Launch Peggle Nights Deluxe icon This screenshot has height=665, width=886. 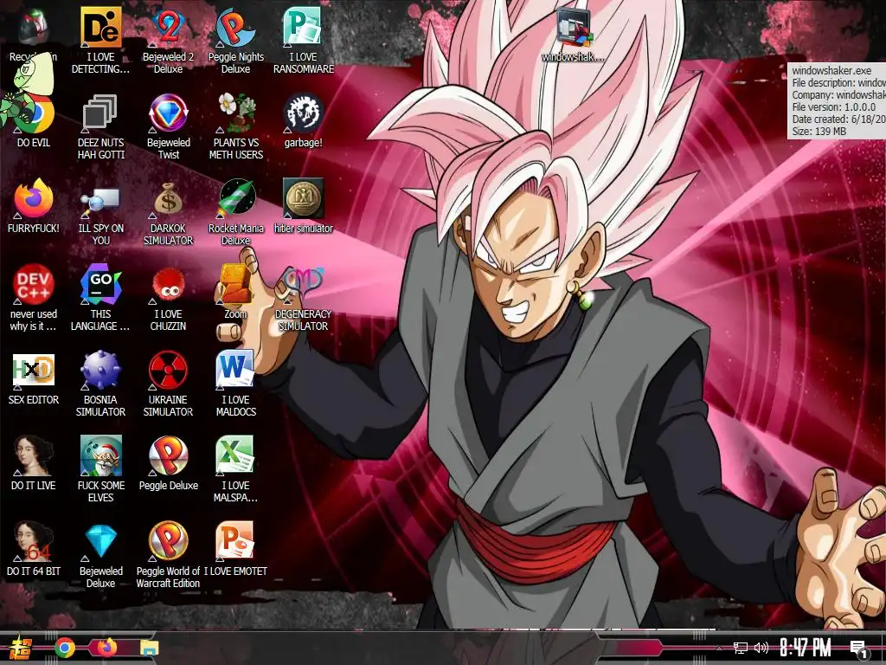pos(235,27)
